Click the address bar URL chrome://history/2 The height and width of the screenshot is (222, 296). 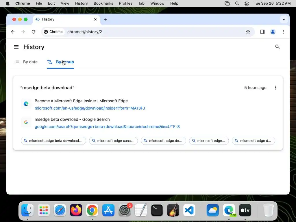85,32
